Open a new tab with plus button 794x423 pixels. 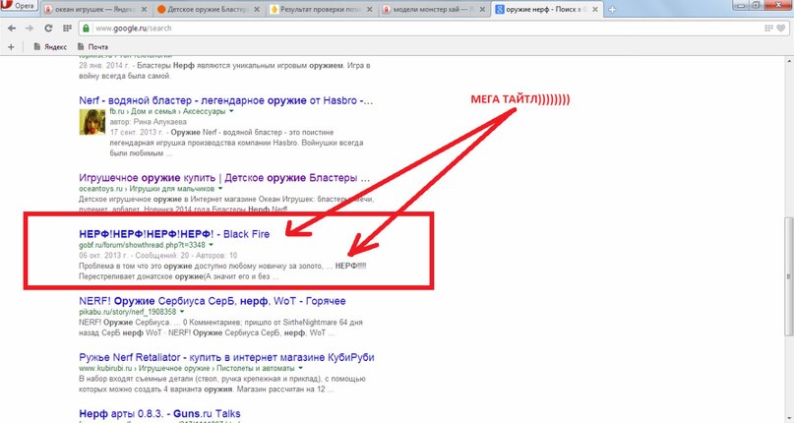(612, 10)
